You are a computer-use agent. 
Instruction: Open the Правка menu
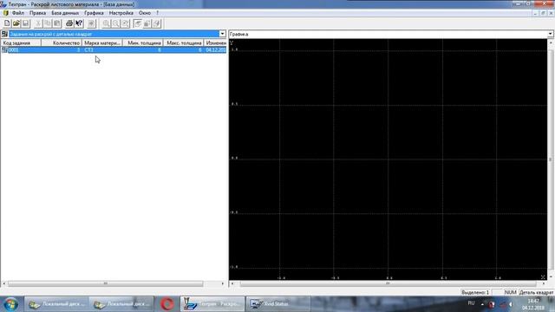pos(37,13)
